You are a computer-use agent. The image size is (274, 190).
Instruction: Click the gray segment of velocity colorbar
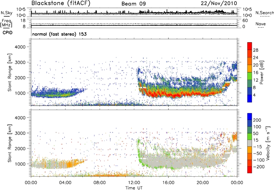(250, 143)
